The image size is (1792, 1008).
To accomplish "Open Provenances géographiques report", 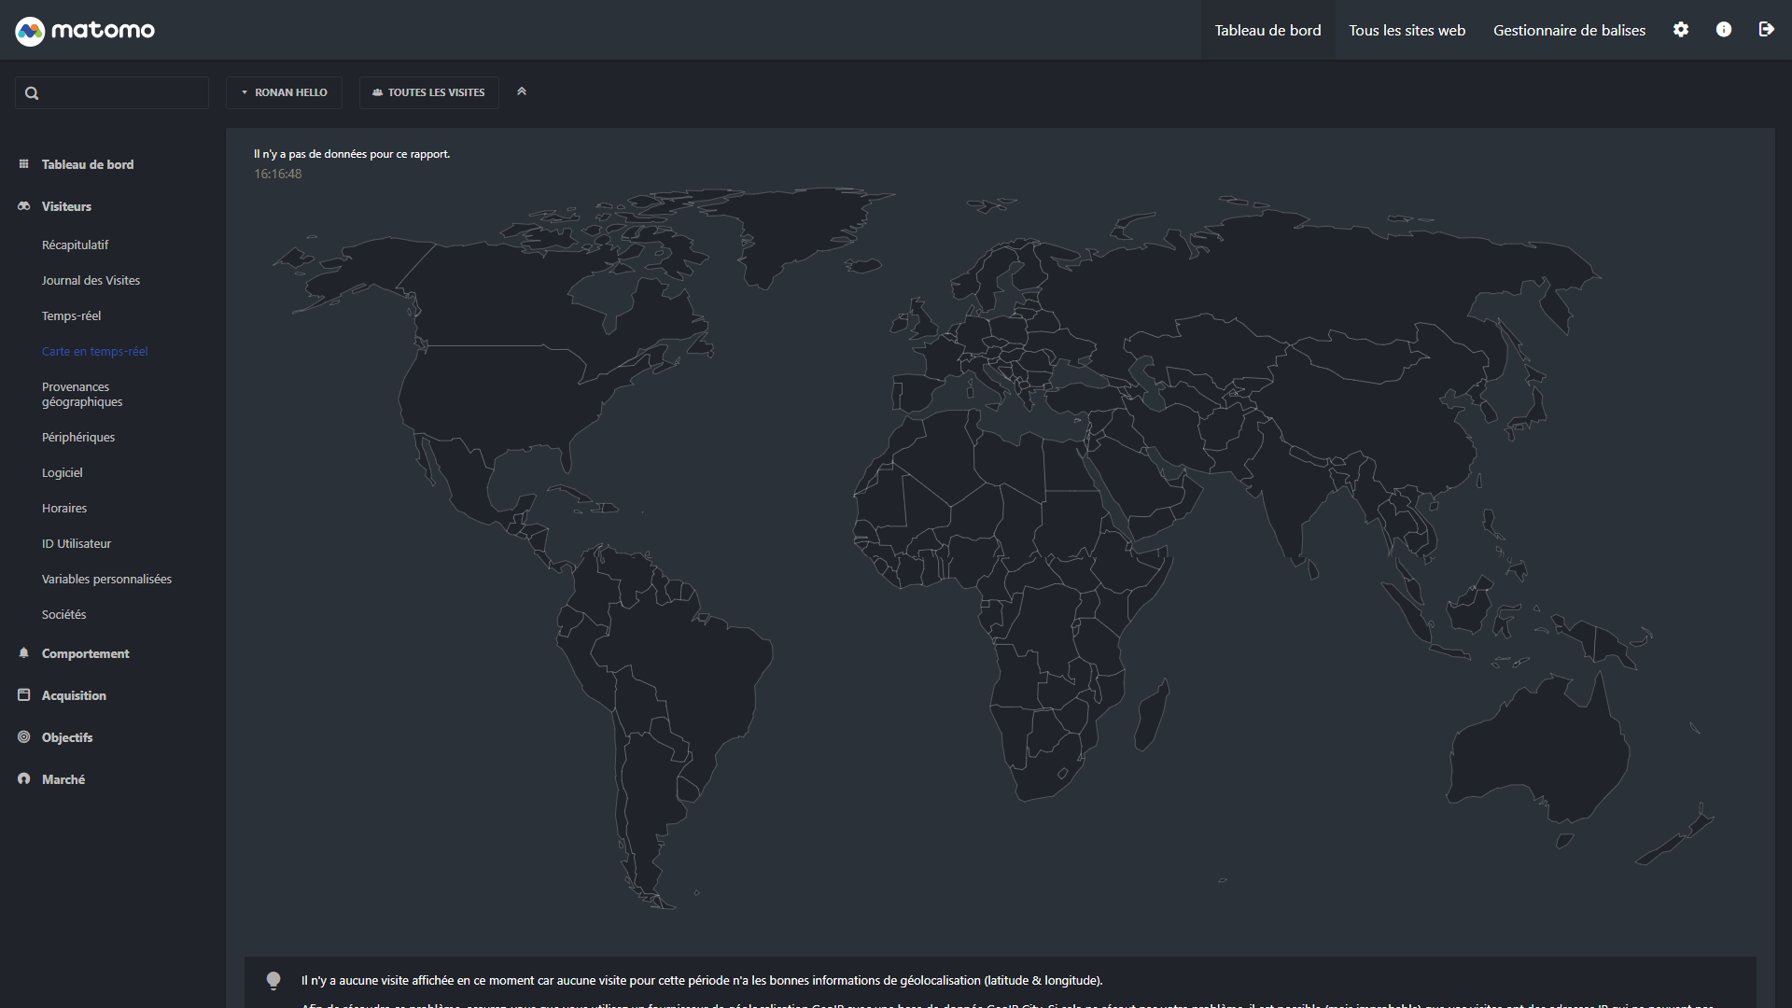I will coord(82,394).
